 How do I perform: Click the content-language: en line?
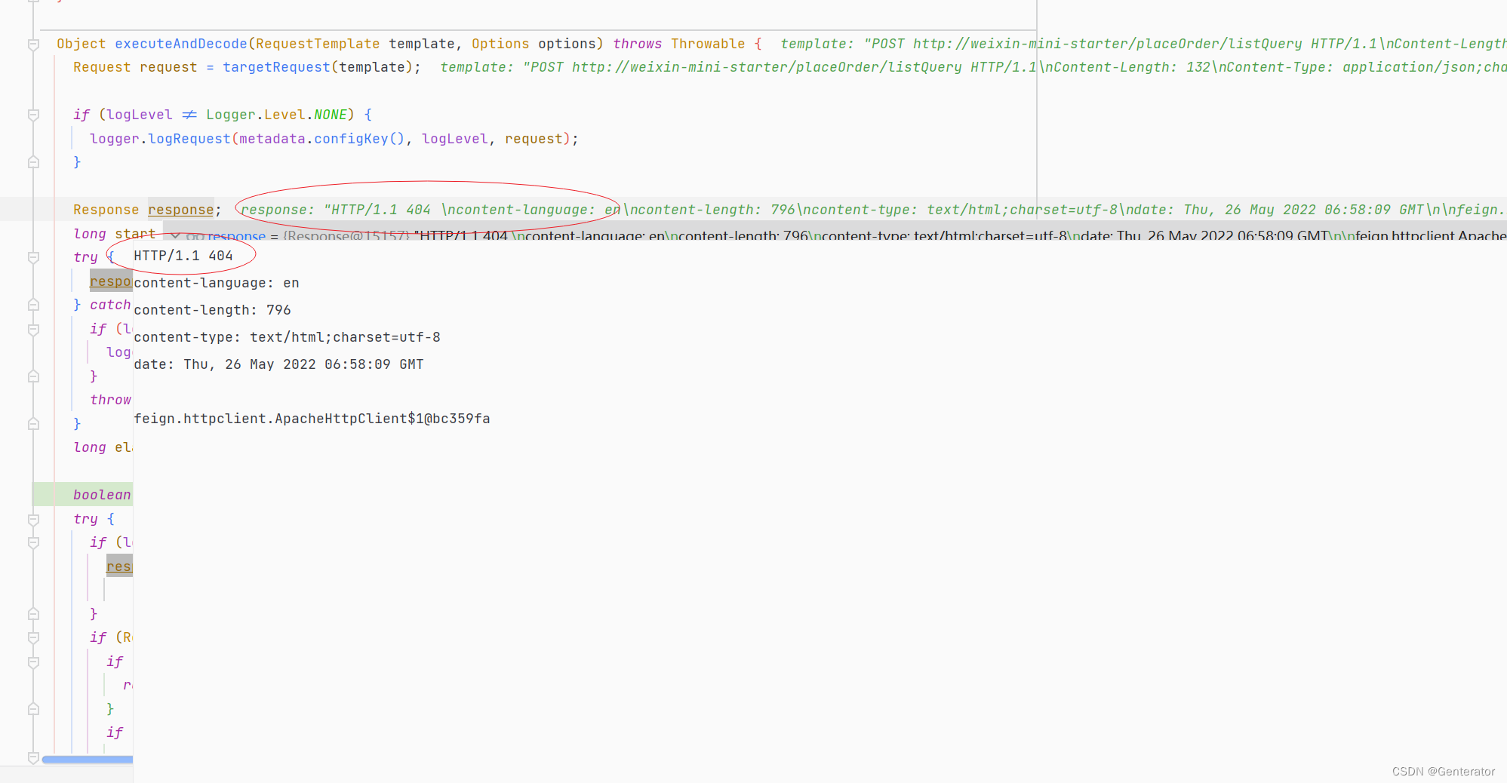tap(217, 283)
